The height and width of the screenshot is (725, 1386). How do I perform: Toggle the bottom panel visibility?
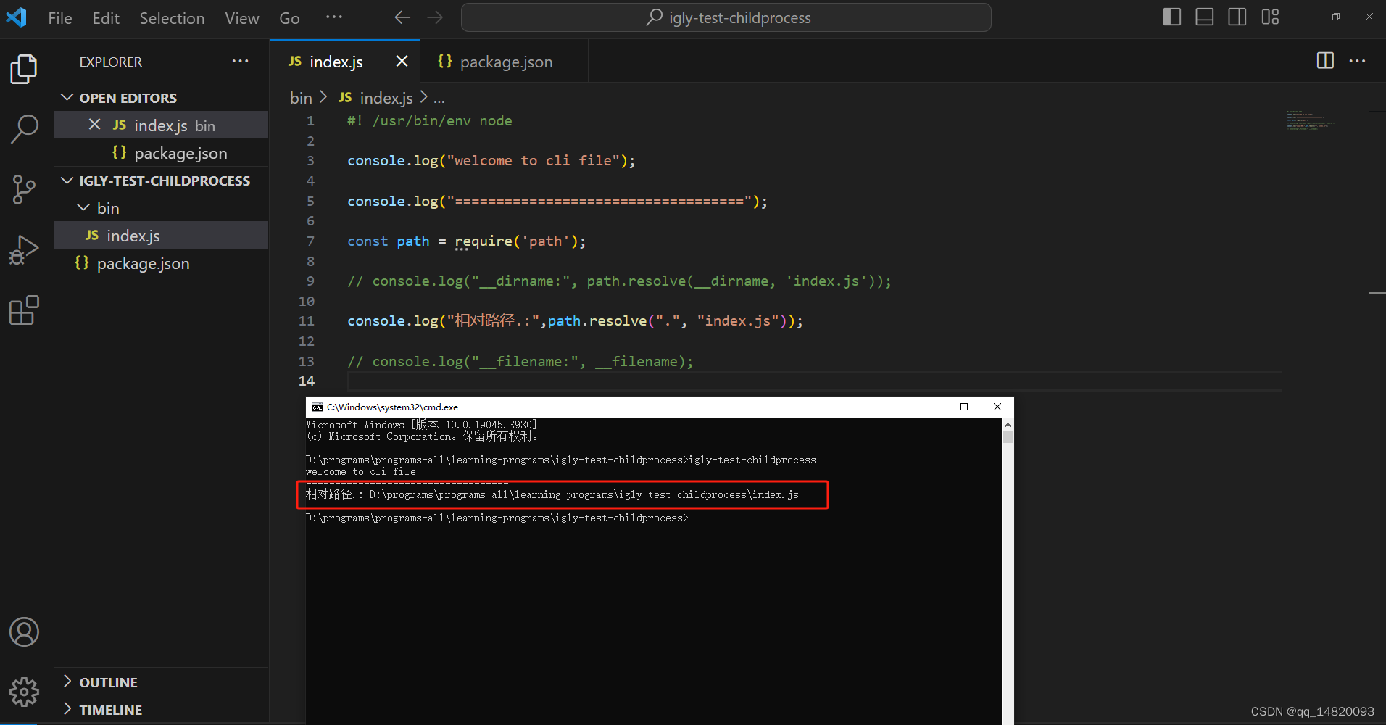(1204, 16)
